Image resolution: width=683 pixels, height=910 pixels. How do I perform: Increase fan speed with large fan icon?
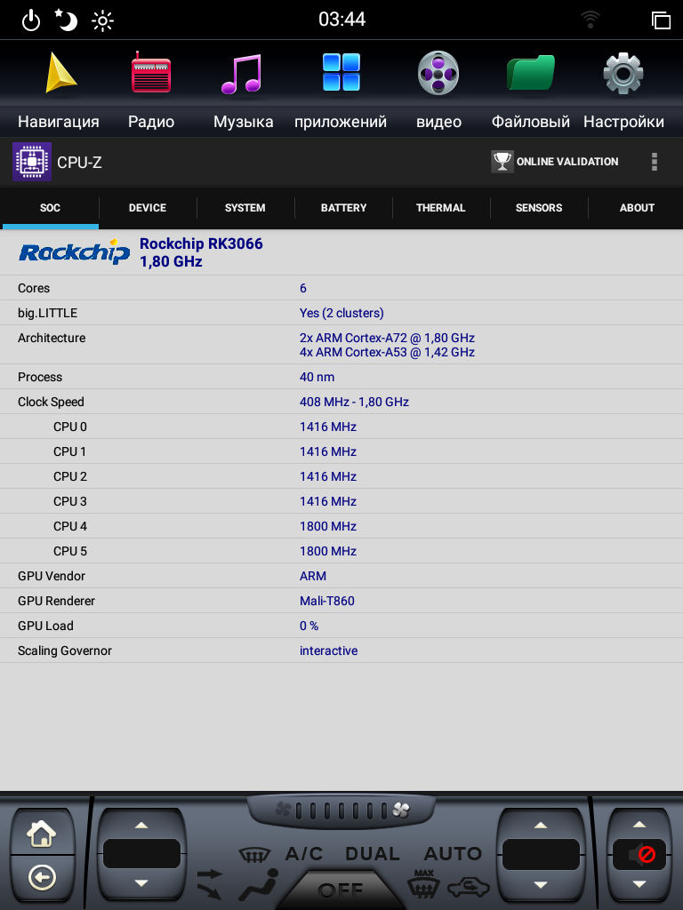pos(401,809)
